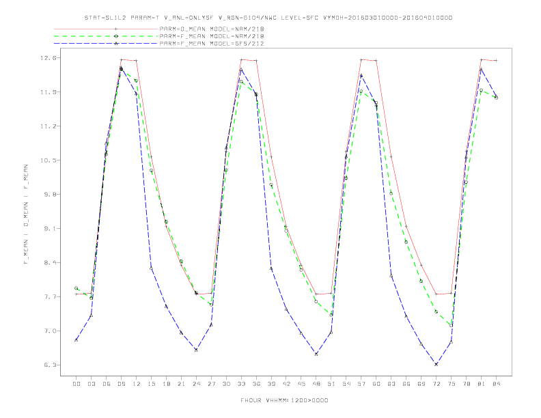Image resolution: width=541 pixels, height=418 pixels.
Task: Click the blue triangle data point at hour 72
Action: [x=436, y=364]
